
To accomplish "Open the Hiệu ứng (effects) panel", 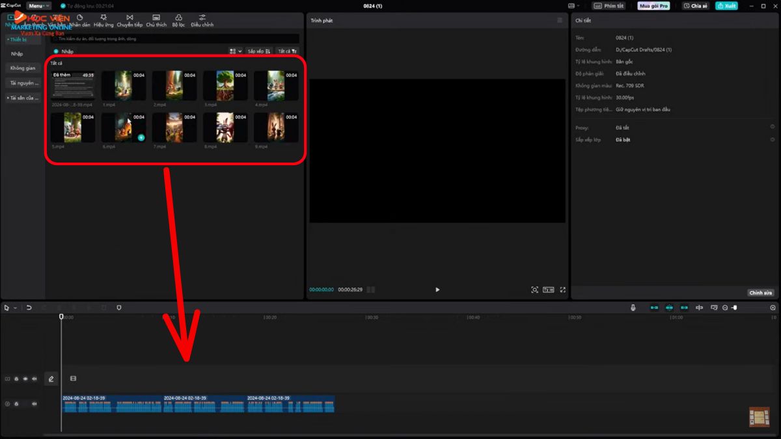I will pos(103,20).
